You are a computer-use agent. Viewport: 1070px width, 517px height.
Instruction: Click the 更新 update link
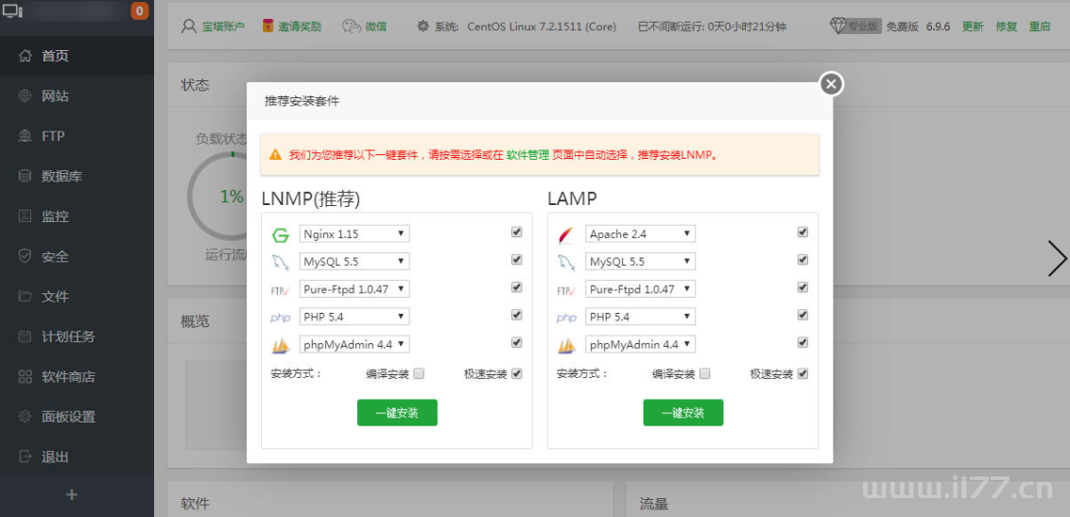(973, 26)
